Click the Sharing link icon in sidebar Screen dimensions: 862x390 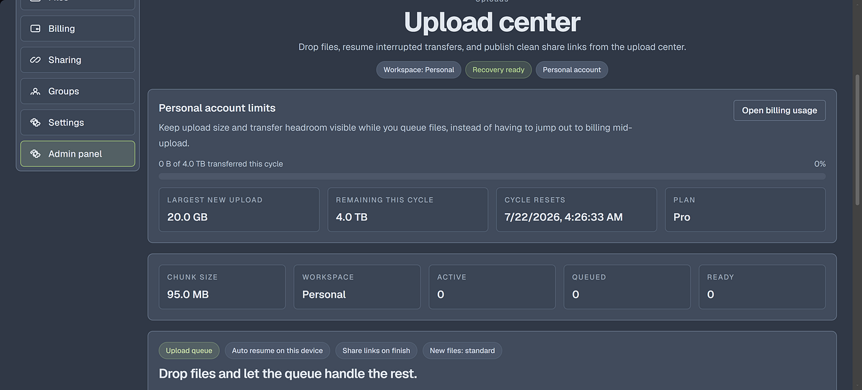click(36, 60)
